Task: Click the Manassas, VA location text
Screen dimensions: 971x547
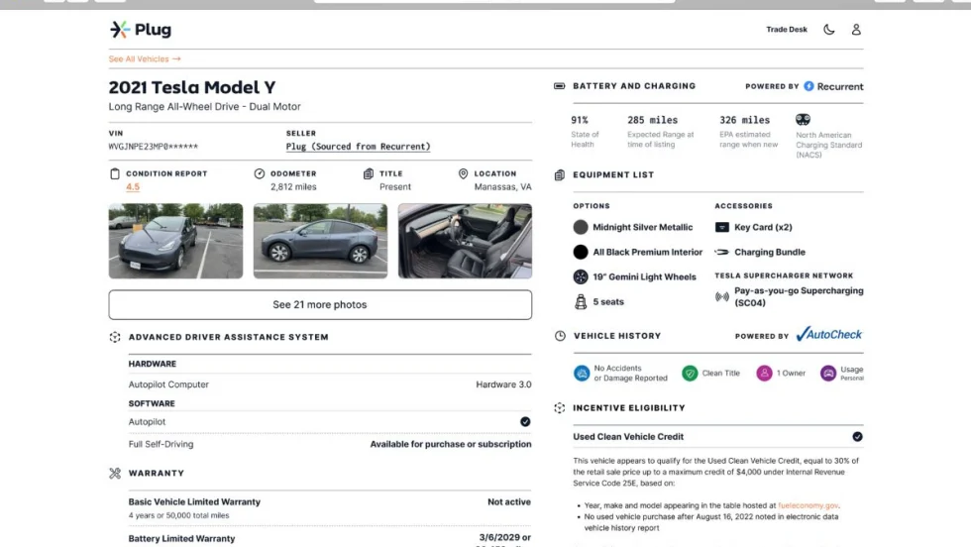Action: (x=503, y=186)
